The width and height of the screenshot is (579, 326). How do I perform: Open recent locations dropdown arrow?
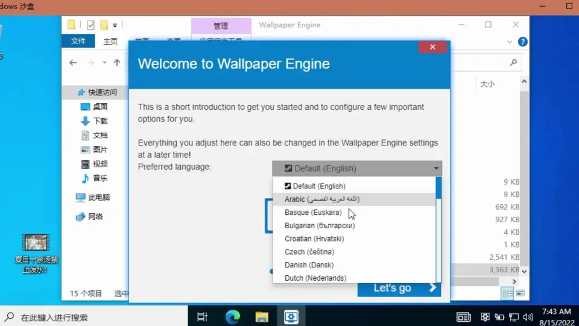coord(104,62)
